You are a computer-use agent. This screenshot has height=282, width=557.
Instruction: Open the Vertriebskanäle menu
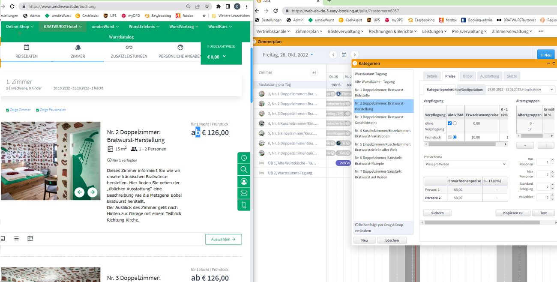tap(273, 31)
